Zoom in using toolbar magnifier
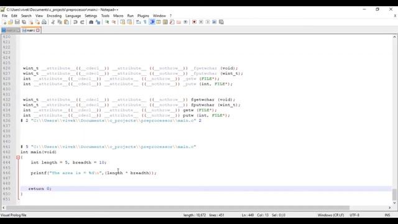This screenshot has width=398, height=224. (107, 22)
